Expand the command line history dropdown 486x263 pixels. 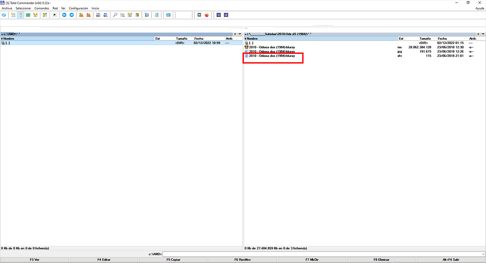(x=483, y=254)
